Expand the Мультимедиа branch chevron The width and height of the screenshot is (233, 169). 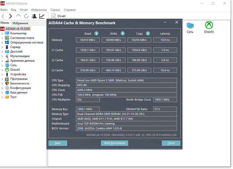coord(2,56)
